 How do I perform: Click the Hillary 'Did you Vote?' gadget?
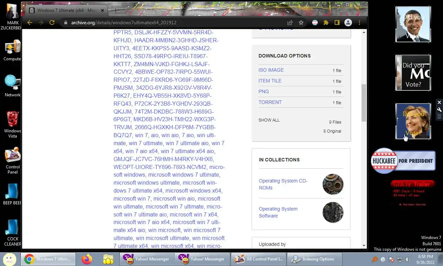413,121
